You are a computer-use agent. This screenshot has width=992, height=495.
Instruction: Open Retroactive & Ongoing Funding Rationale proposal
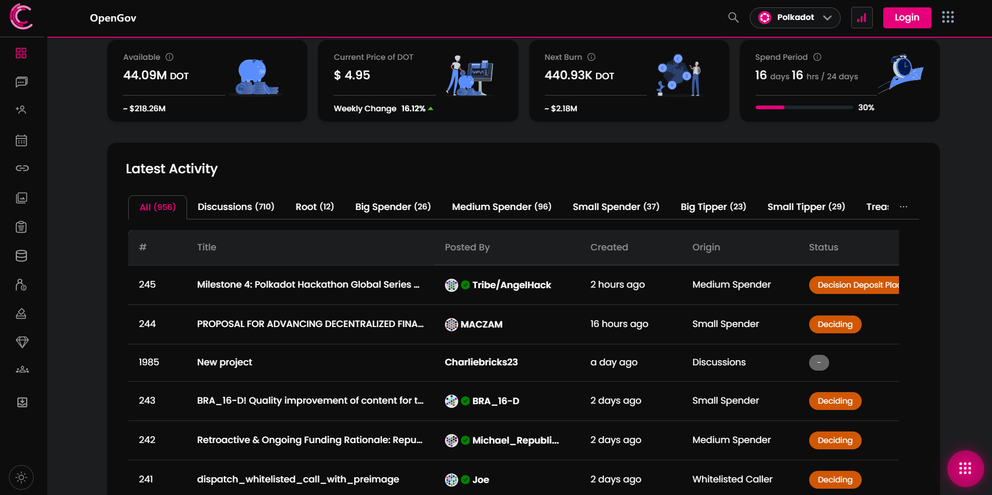pyautogui.click(x=310, y=440)
